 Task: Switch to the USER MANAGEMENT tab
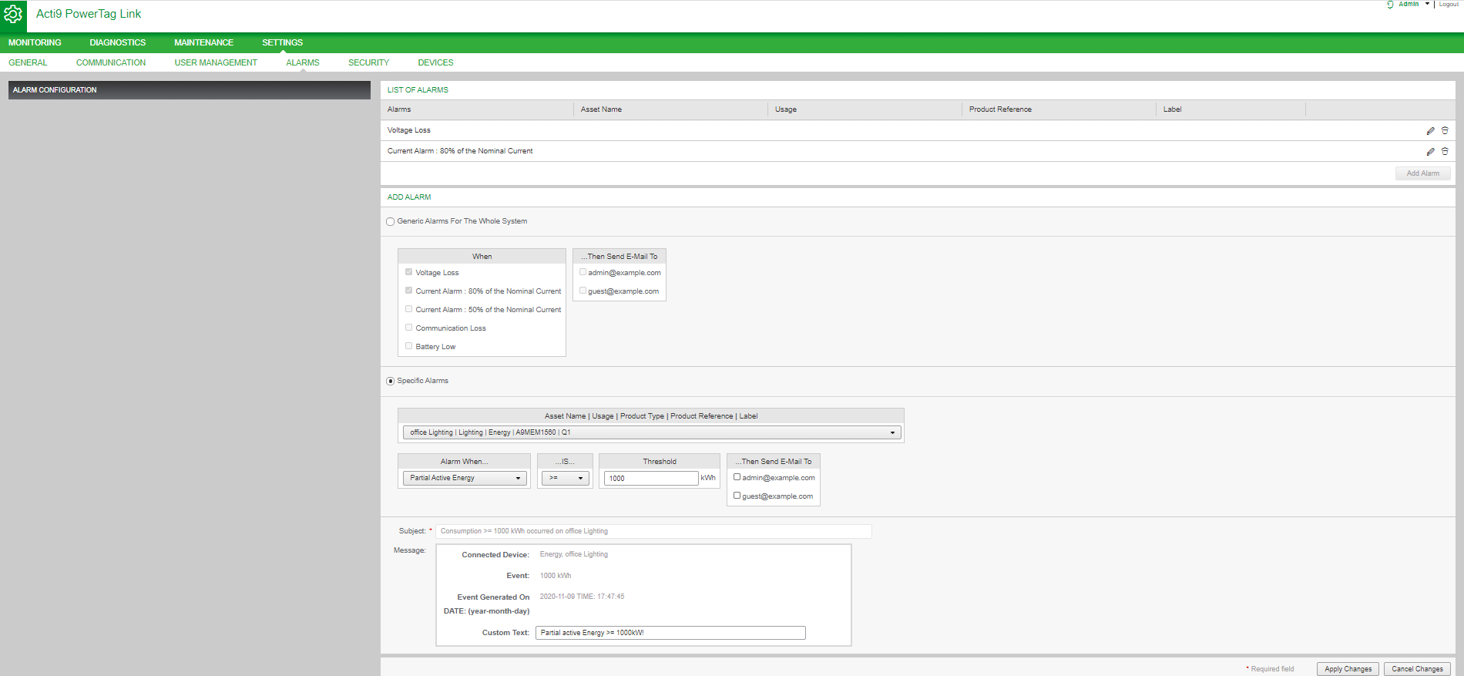[x=216, y=62]
